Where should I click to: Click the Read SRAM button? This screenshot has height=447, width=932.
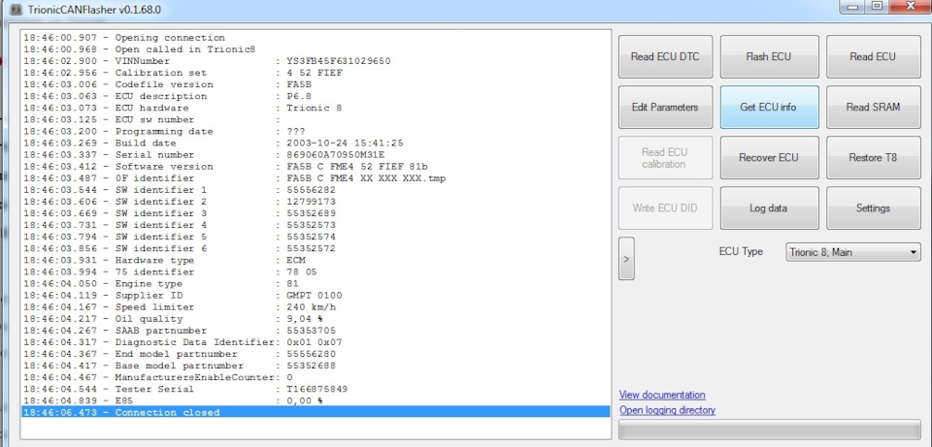tap(873, 108)
